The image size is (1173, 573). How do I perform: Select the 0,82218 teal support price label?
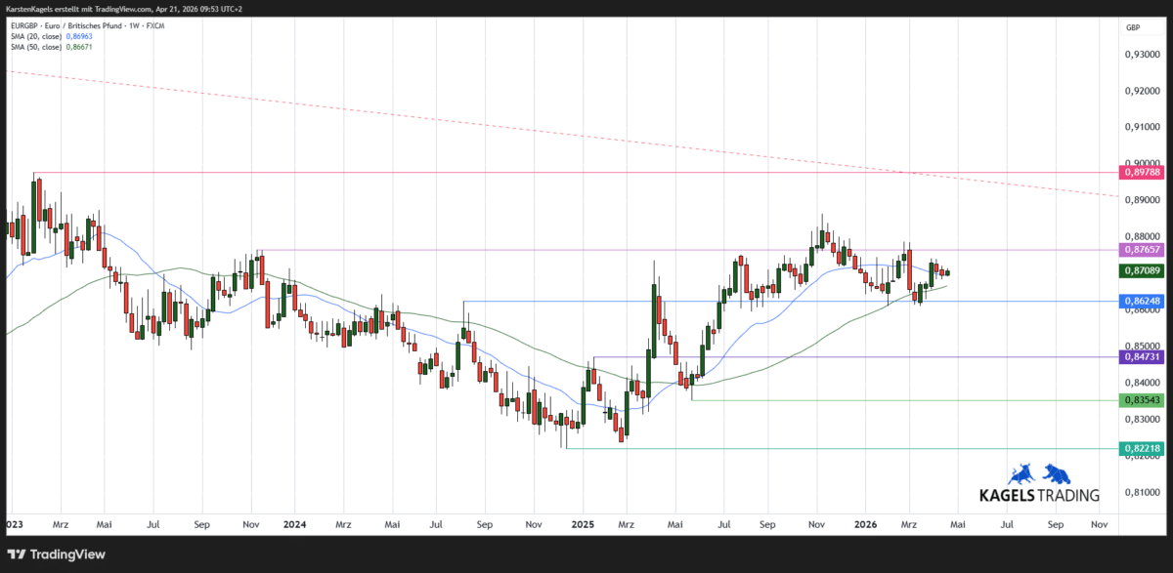1140,448
